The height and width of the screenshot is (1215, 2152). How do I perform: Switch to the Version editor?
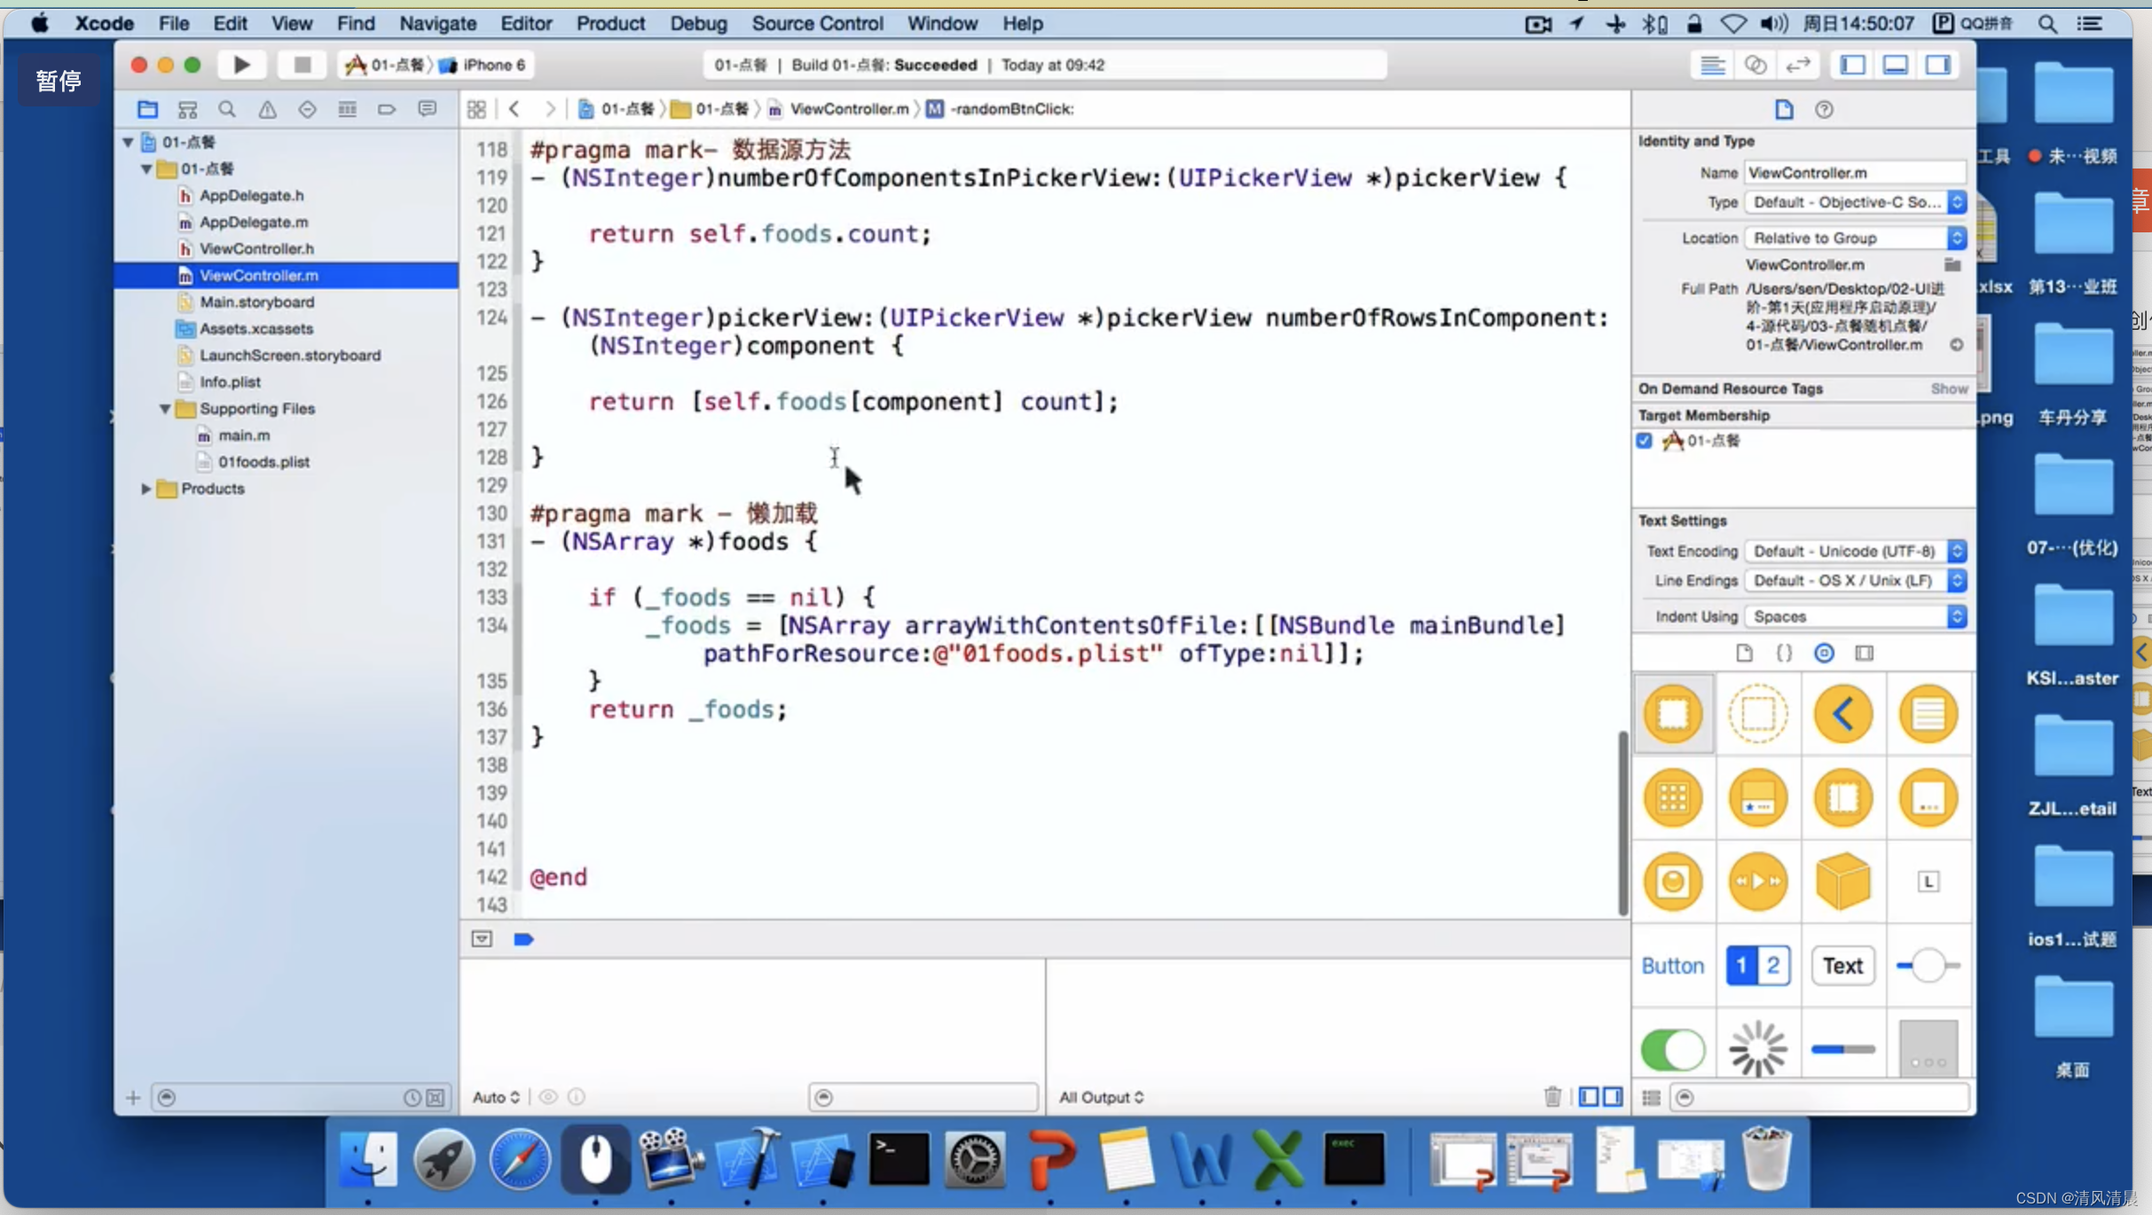[1798, 65]
